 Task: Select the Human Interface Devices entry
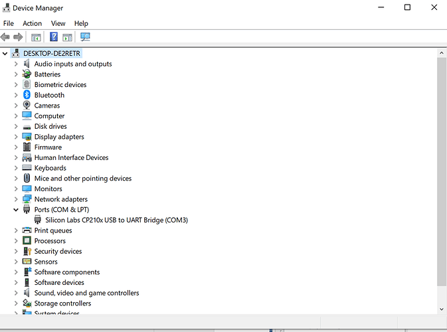coord(71,157)
